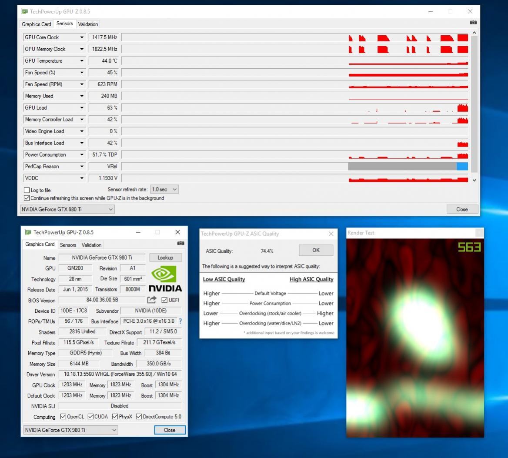Viewport: 508px width, 458px height.
Task: Click OK in the ASIC Quality dialog
Action: 316,250
